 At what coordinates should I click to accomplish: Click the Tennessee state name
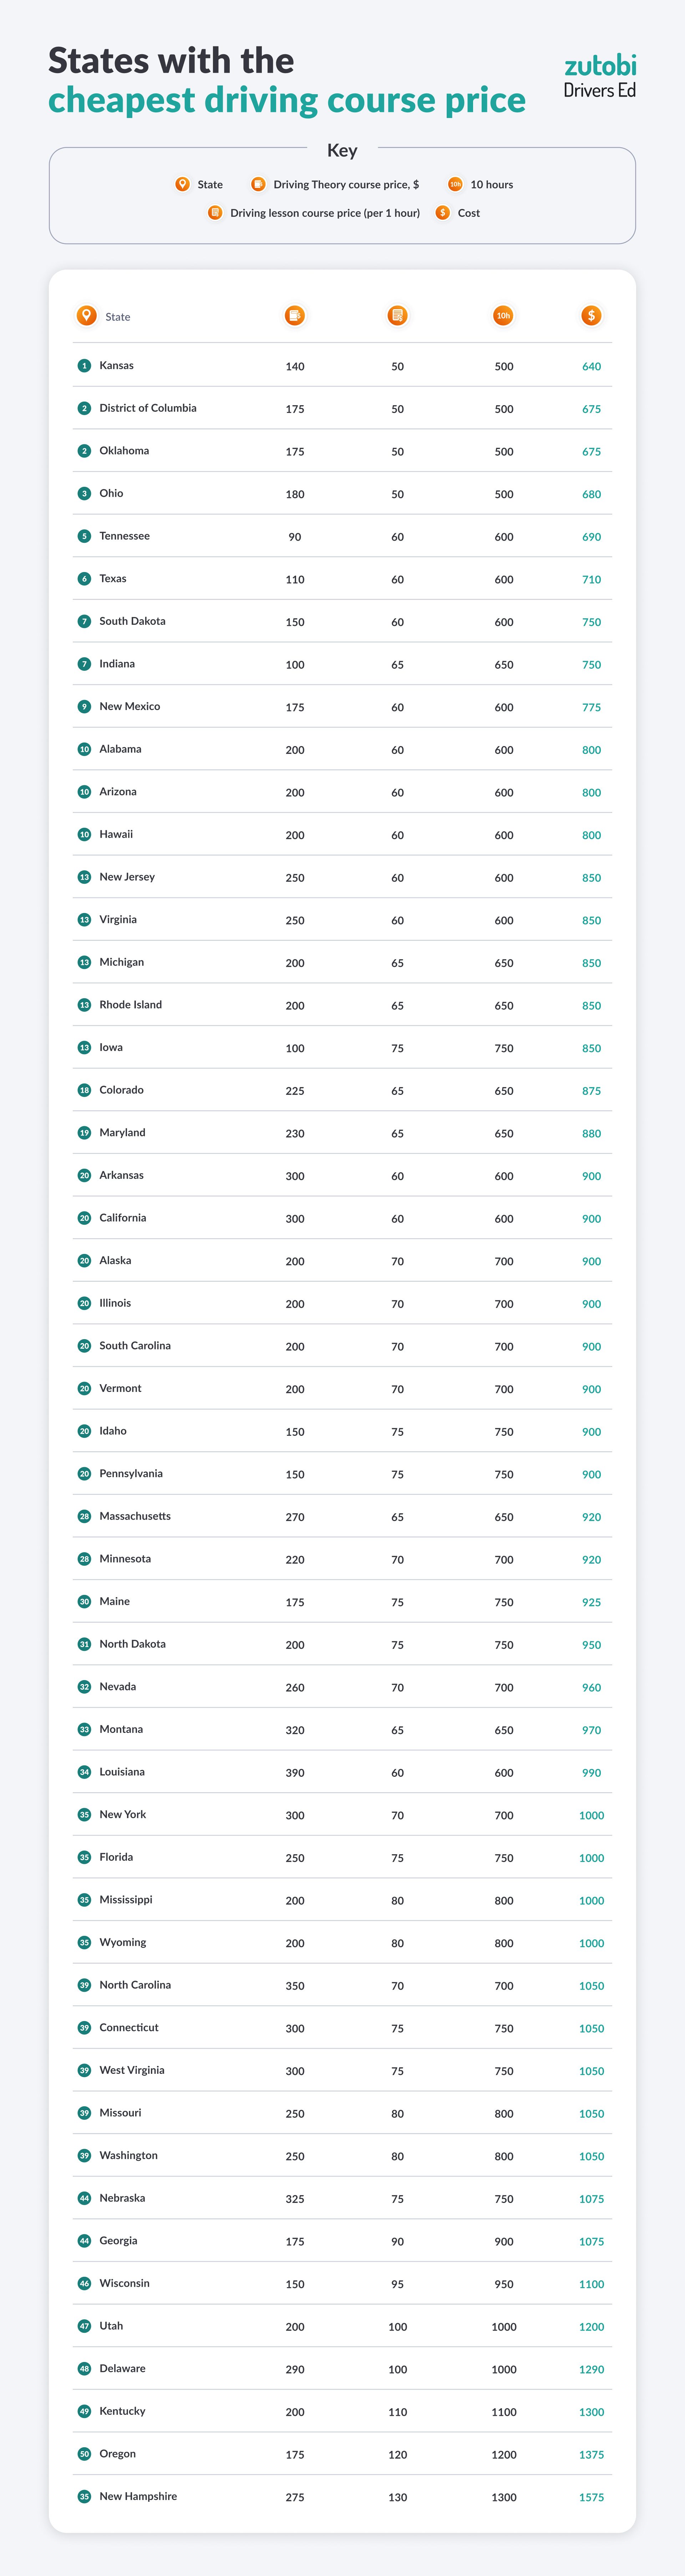point(124,536)
